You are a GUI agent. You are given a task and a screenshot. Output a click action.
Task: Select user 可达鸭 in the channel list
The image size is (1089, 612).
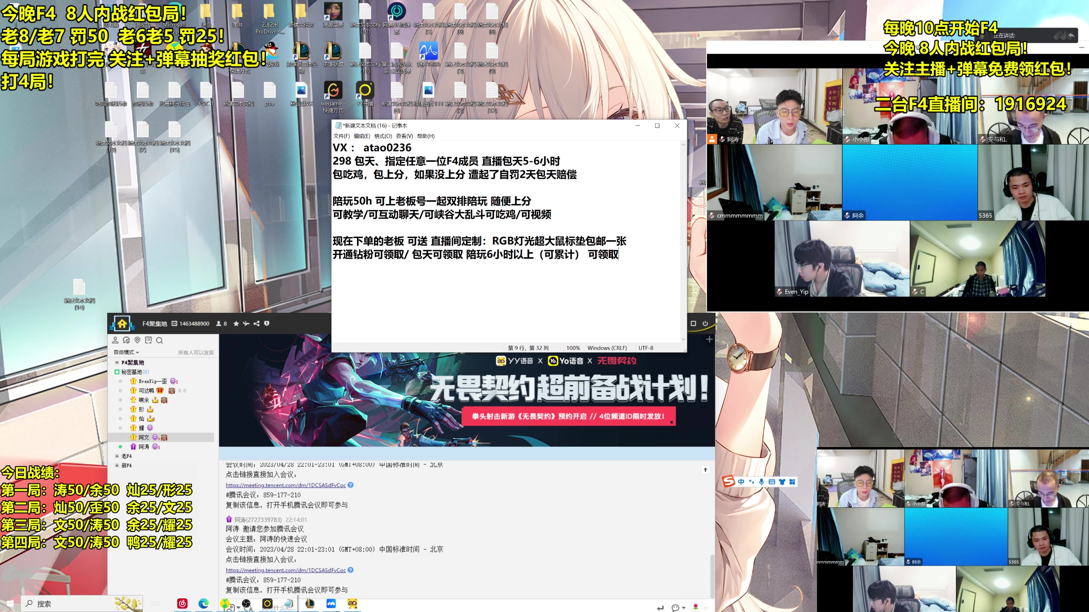[146, 391]
